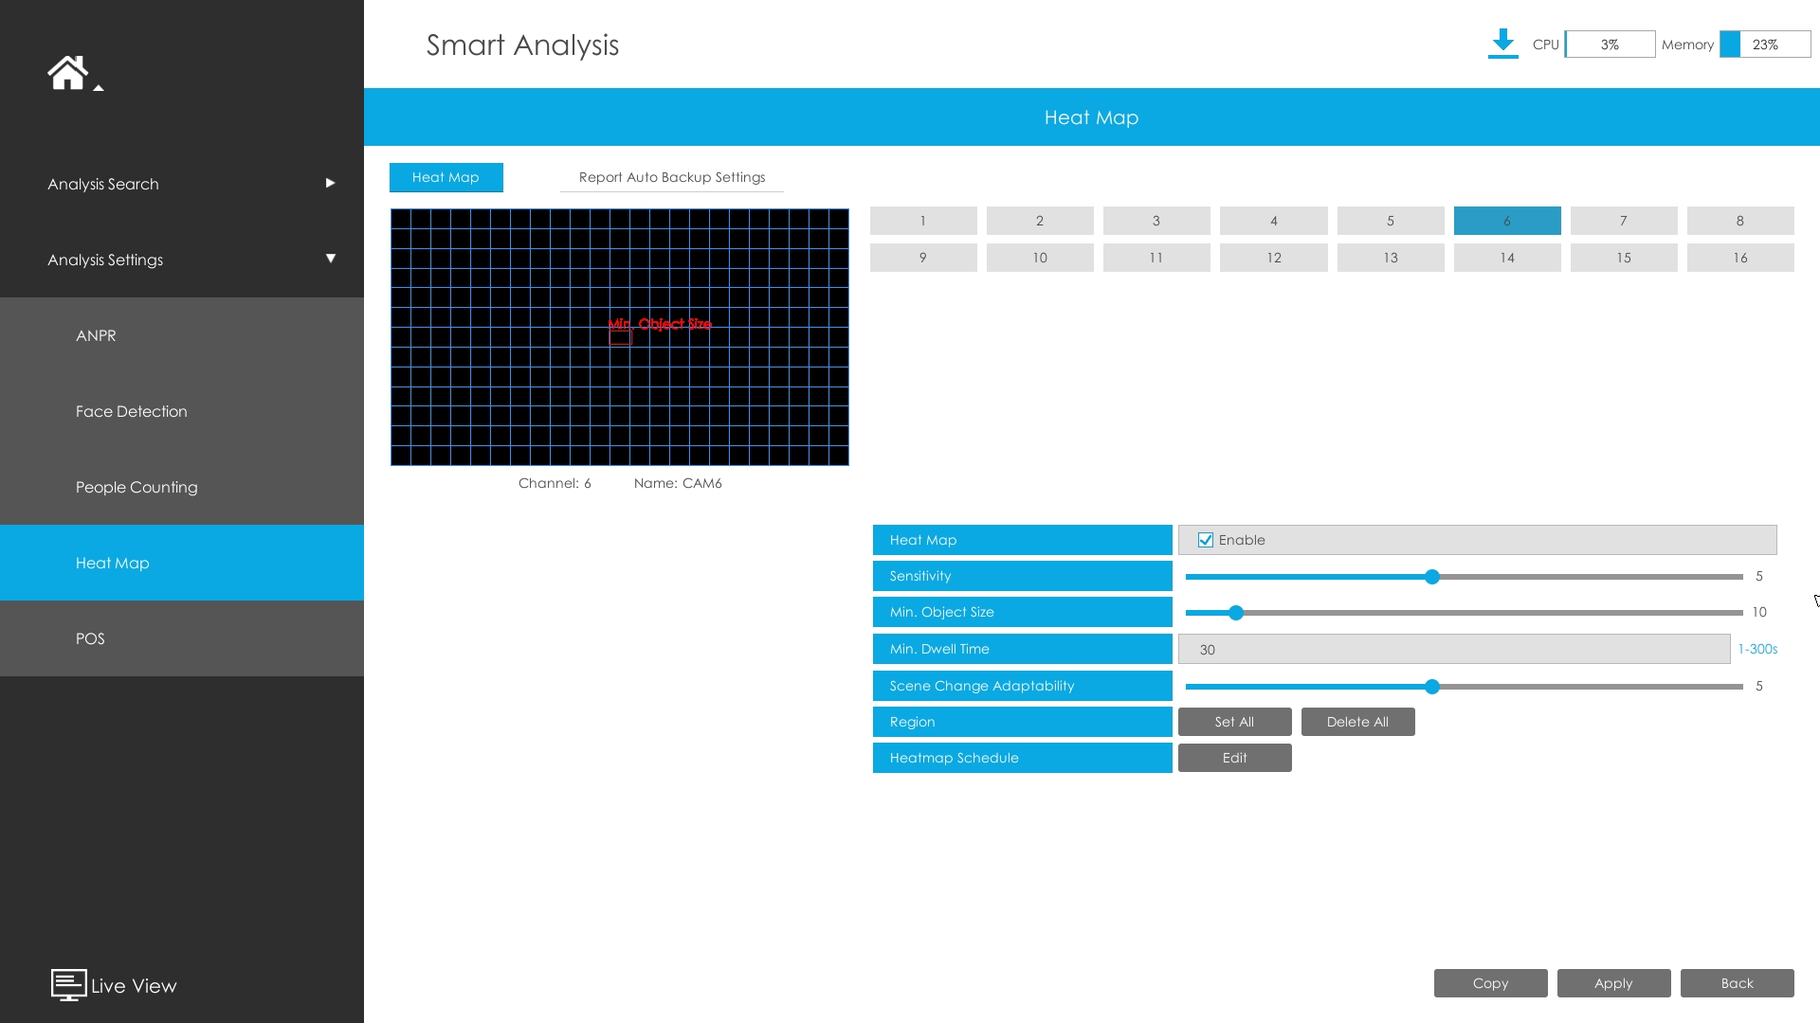Select channel 9 button

pyautogui.click(x=923, y=258)
